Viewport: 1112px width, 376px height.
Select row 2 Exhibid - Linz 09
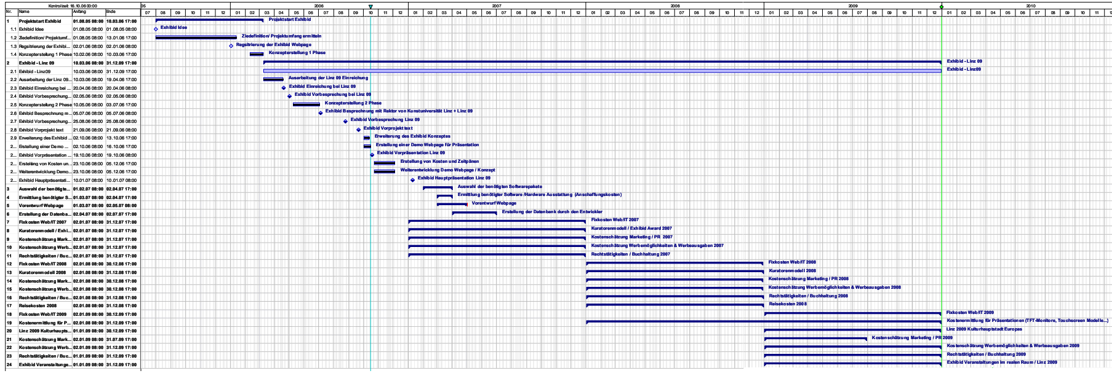[x=71, y=63]
